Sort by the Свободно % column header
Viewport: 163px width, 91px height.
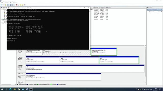[108, 8]
